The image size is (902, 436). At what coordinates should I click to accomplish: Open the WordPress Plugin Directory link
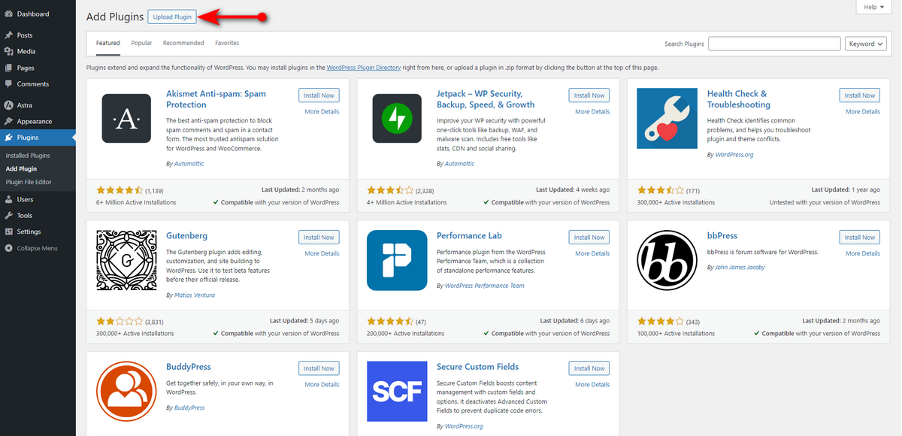pyautogui.click(x=363, y=68)
